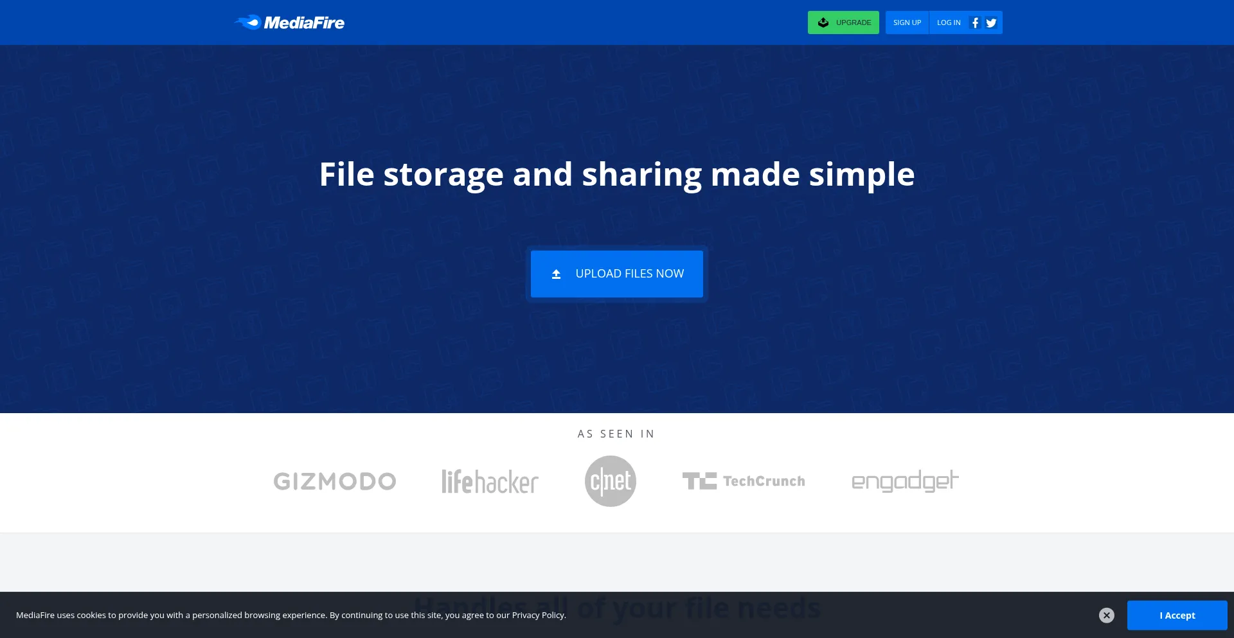Screen dimensions: 1234x638
Task: Click the Engadget logo
Action: pyautogui.click(x=905, y=481)
